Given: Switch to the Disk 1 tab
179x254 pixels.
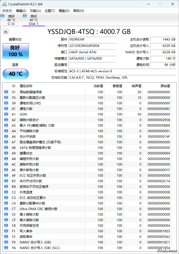Looking at the screenshot, I should point(33,20).
